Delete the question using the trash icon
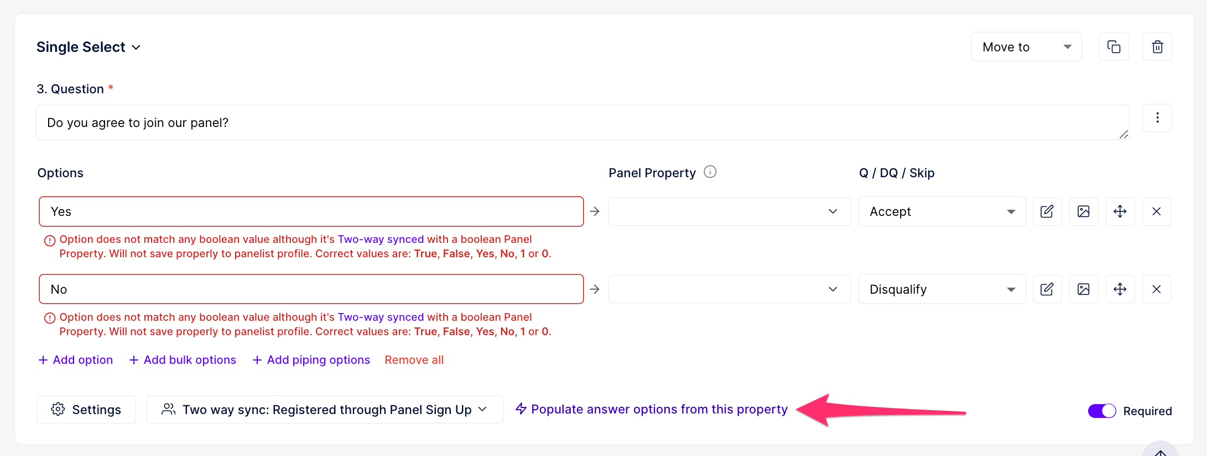1207x456 pixels. [x=1157, y=47]
